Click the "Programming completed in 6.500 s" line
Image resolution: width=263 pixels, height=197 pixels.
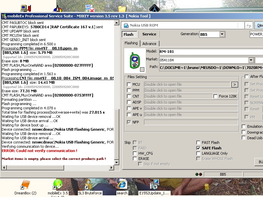click(x=29, y=44)
